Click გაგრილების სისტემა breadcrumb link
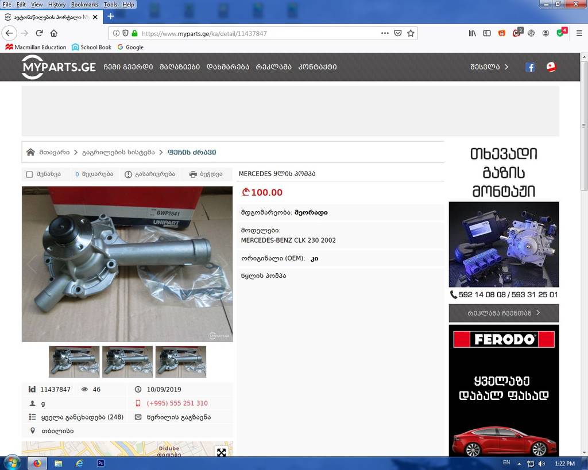The height and width of the screenshot is (470, 588). tap(118, 152)
